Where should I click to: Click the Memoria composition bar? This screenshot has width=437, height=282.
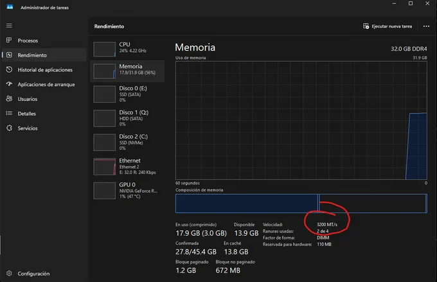[301, 204]
